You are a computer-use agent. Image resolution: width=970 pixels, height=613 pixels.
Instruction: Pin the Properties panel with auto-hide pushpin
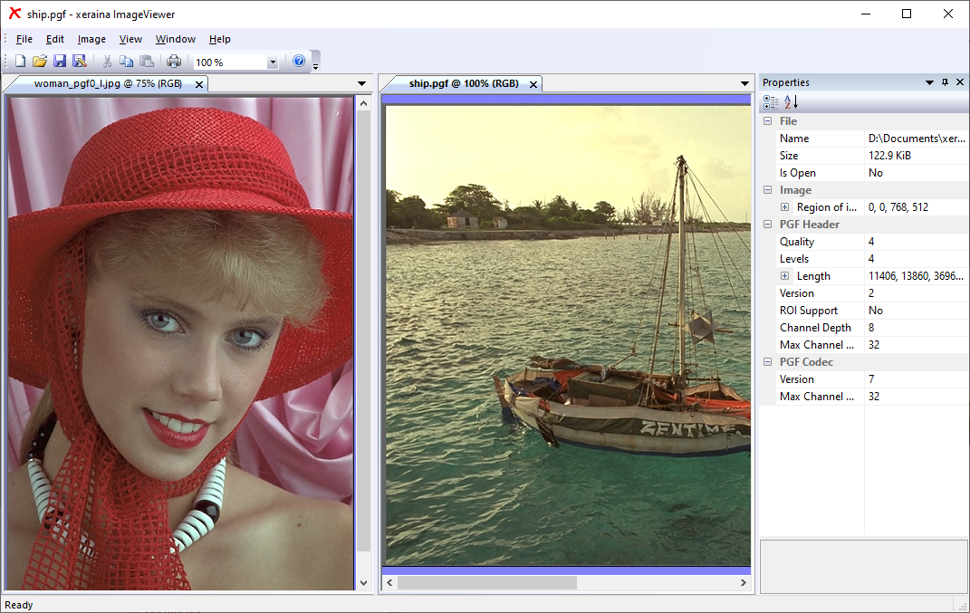945,82
